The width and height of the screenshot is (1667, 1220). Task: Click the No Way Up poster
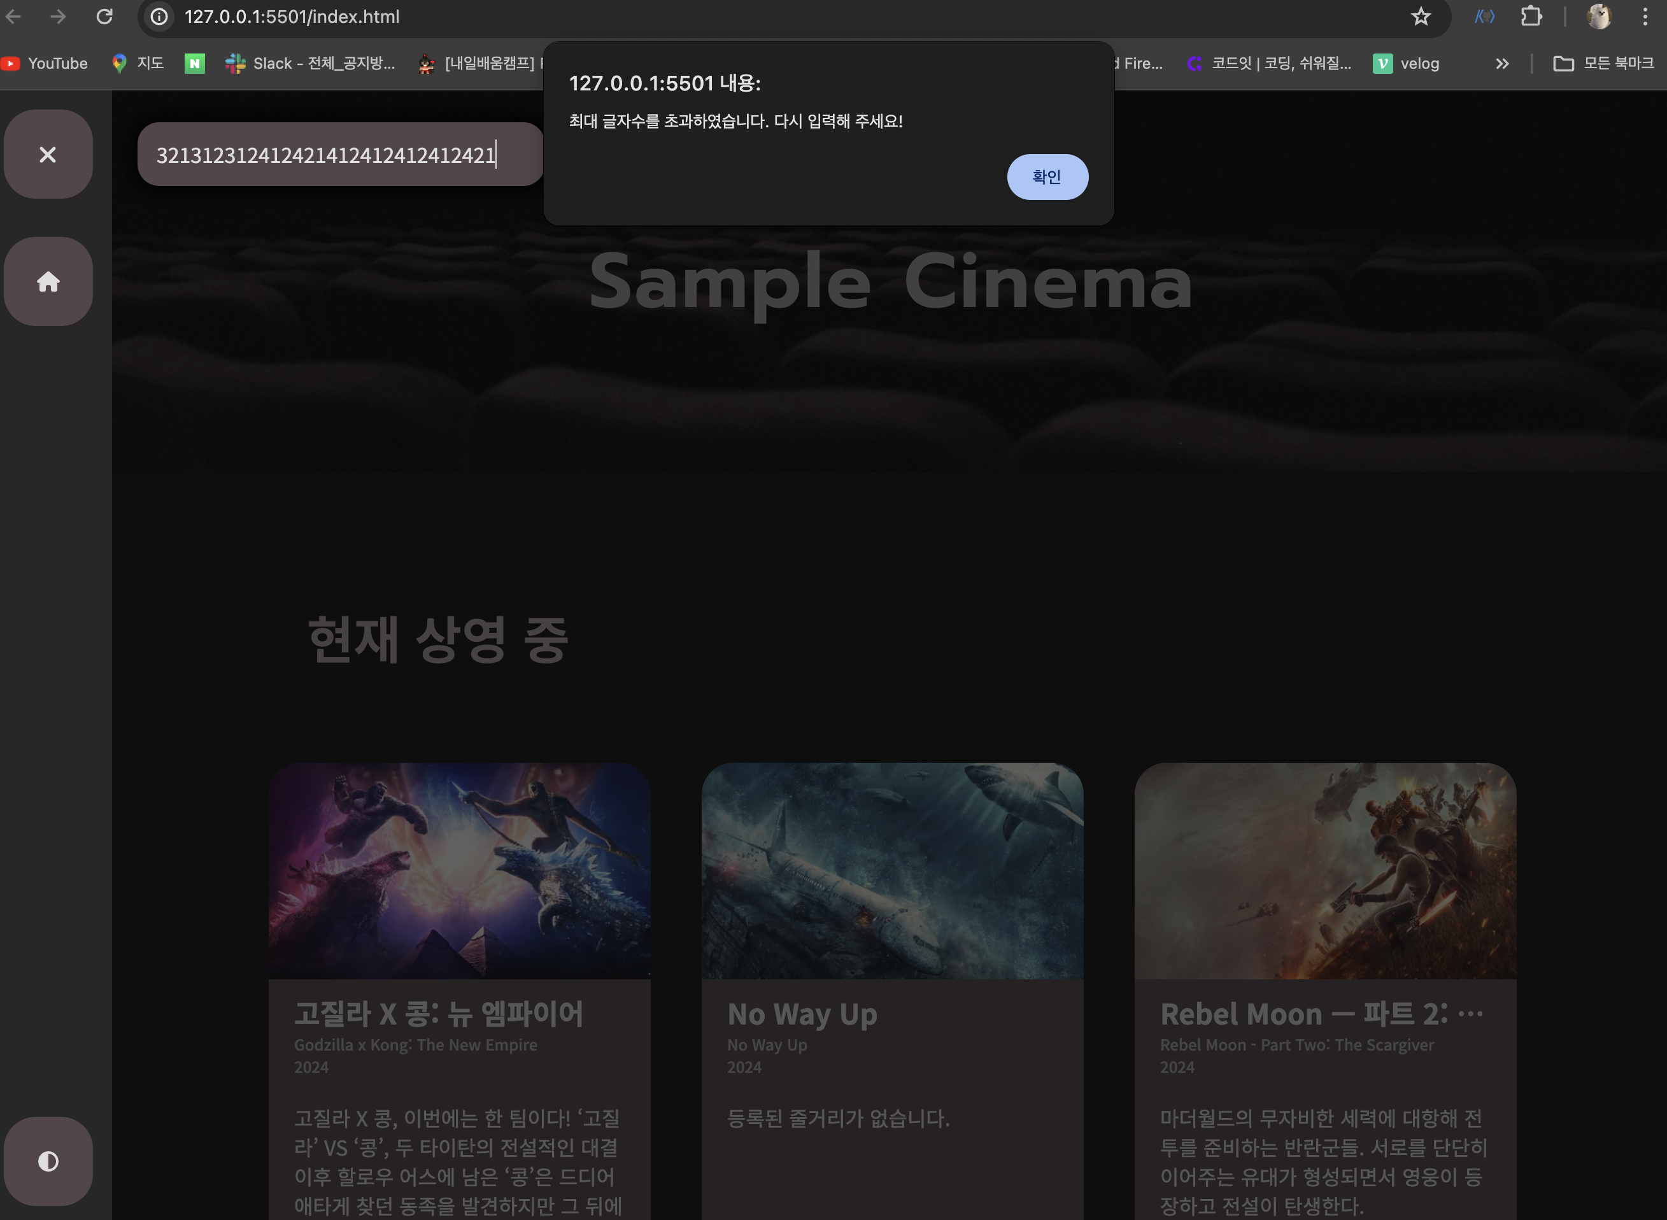tap(892, 870)
